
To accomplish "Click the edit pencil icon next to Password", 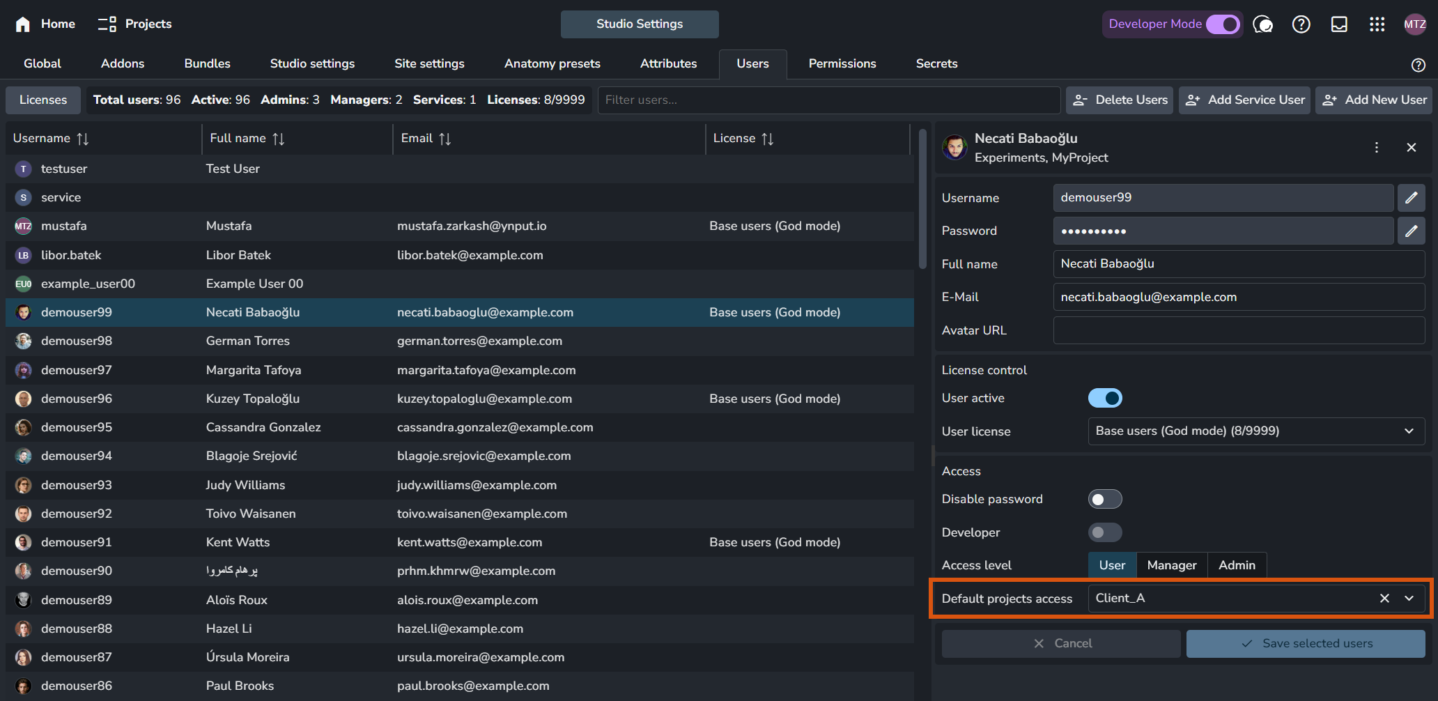I will tap(1411, 231).
